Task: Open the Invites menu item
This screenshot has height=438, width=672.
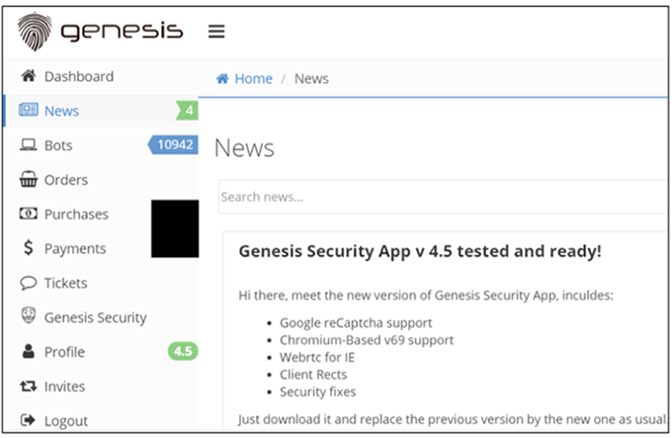Action: 101,387
